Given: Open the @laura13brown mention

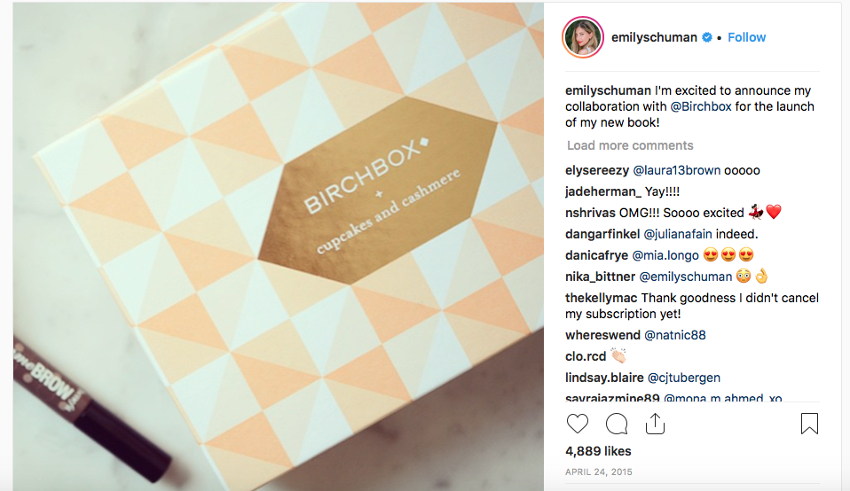Looking at the screenshot, I should pos(676,170).
